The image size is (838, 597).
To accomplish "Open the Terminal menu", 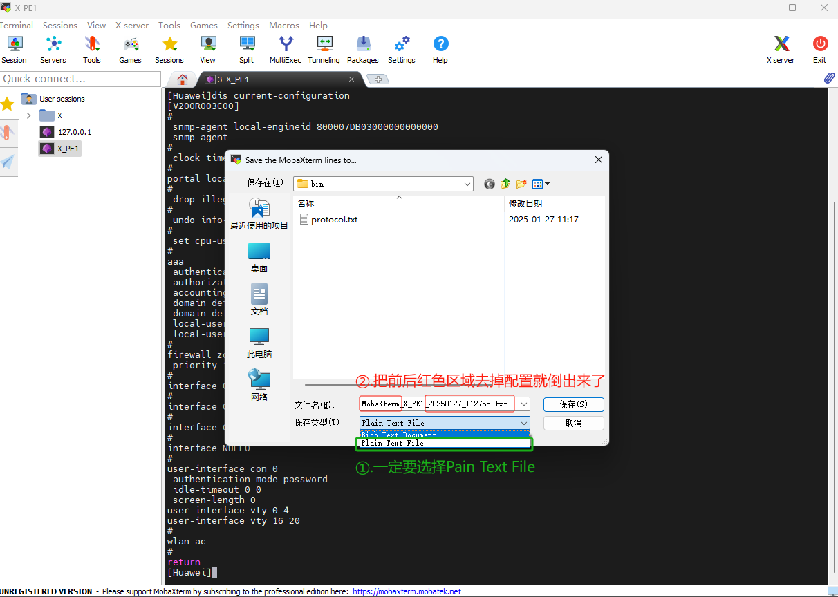I will (x=16, y=25).
